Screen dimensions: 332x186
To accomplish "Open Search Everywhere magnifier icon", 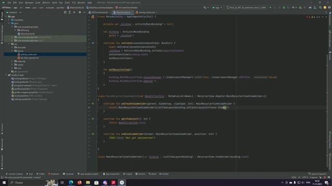I will click(320, 7).
